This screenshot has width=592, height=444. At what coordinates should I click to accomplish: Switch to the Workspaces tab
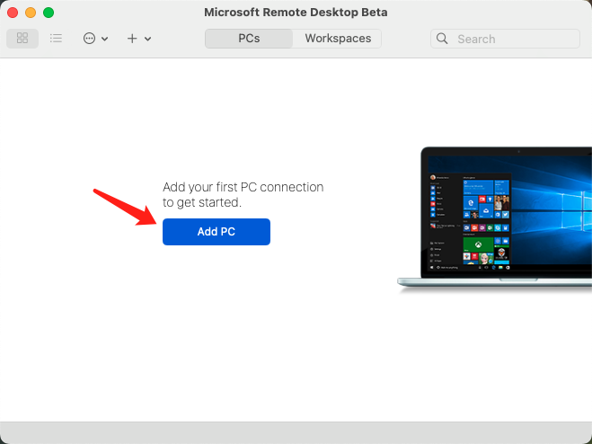point(338,39)
